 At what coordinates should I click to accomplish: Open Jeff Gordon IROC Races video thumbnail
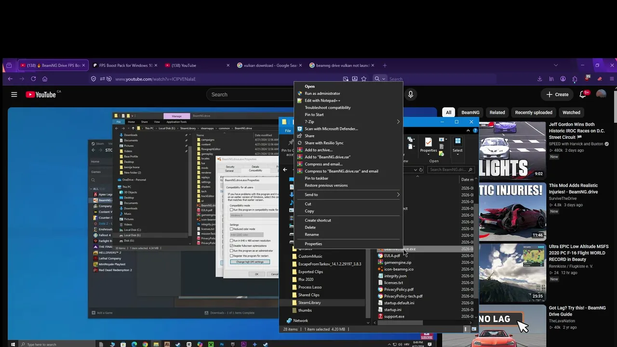coord(512,150)
